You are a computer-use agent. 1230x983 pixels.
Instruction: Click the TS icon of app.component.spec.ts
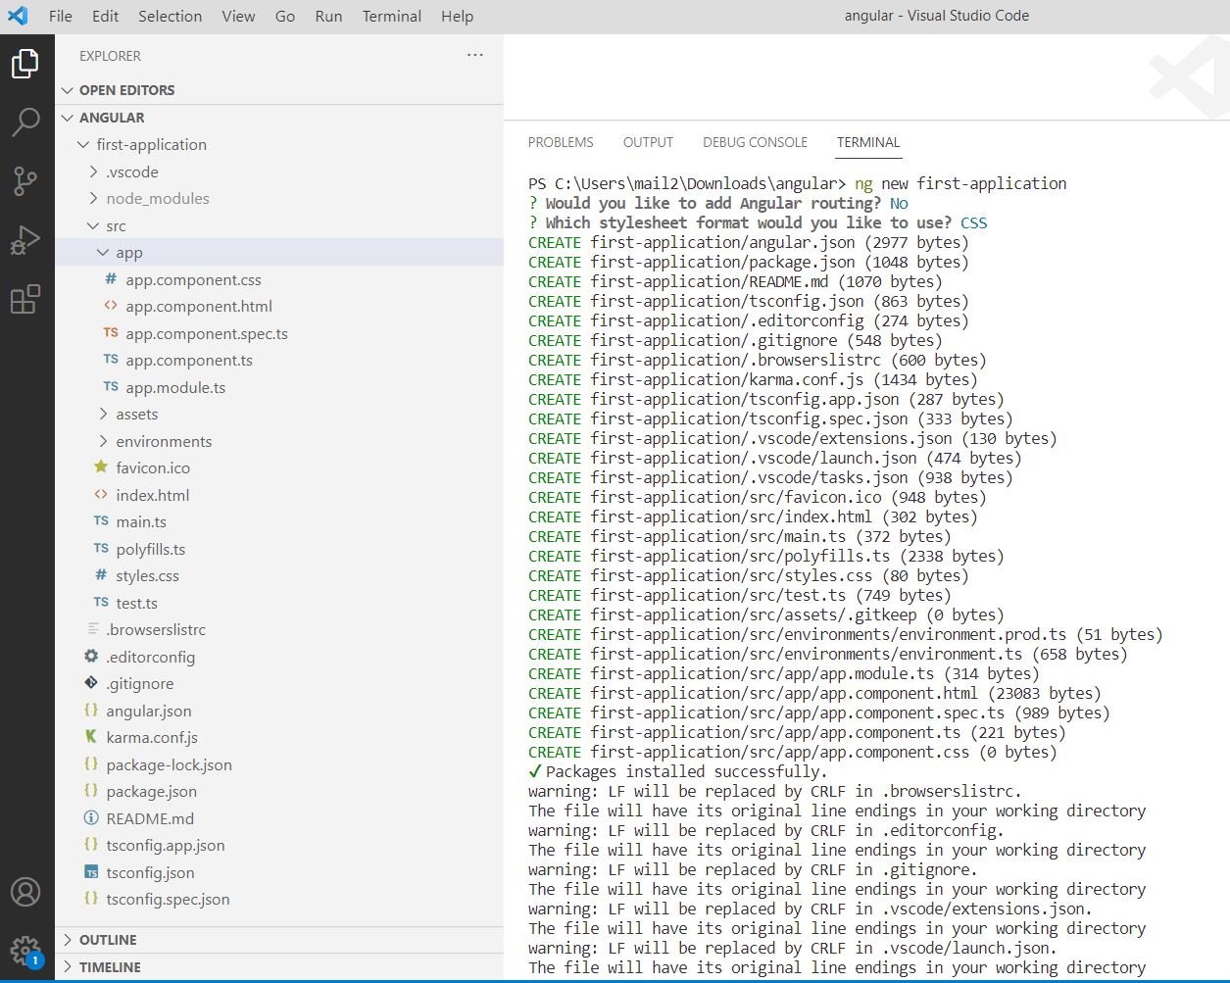(111, 333)
